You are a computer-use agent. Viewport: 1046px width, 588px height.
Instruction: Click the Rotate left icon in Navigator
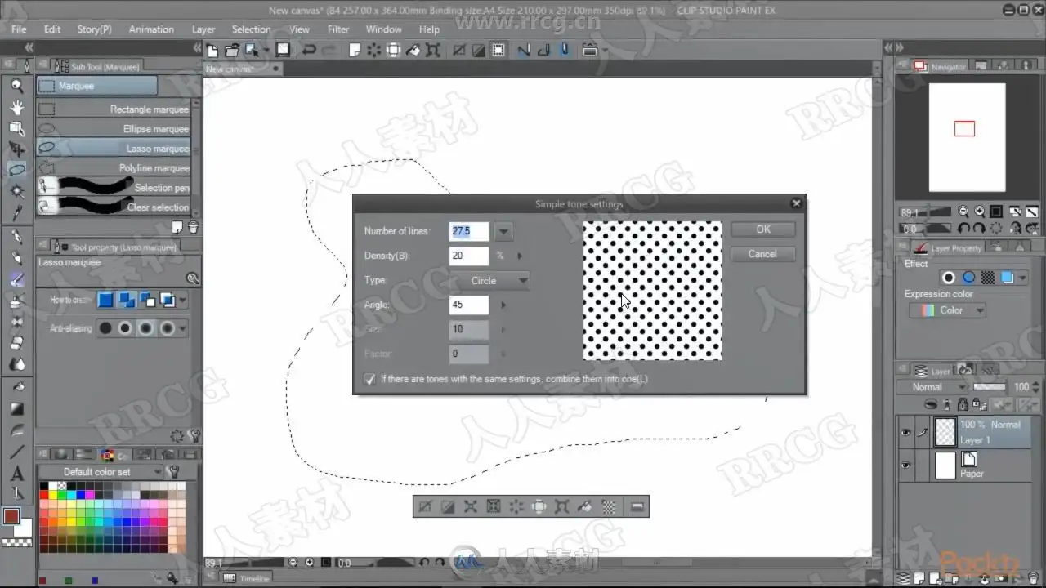point(963,229)
